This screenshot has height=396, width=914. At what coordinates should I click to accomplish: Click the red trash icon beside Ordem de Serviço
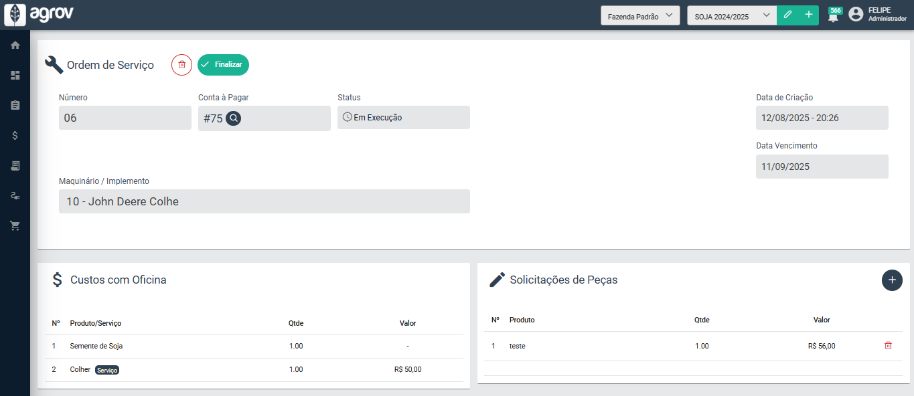tap(181, 65)
